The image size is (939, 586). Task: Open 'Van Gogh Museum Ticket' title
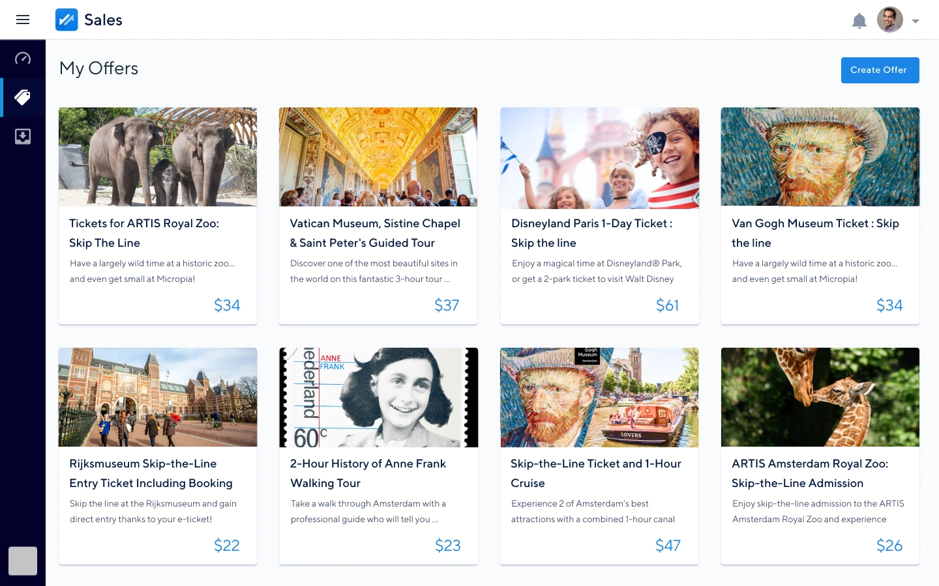[815, 233]
